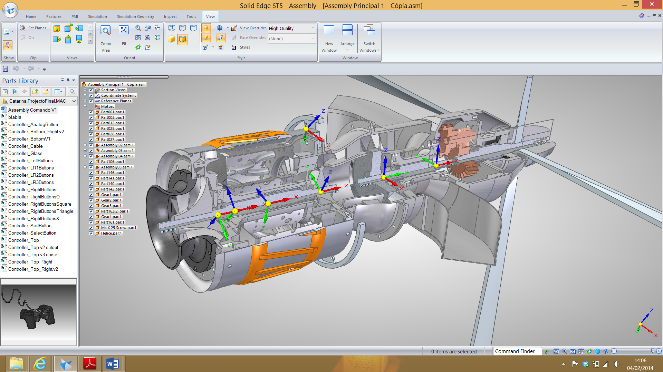
Task: Open Internet Explorer from taskbar
Action: 40,364
